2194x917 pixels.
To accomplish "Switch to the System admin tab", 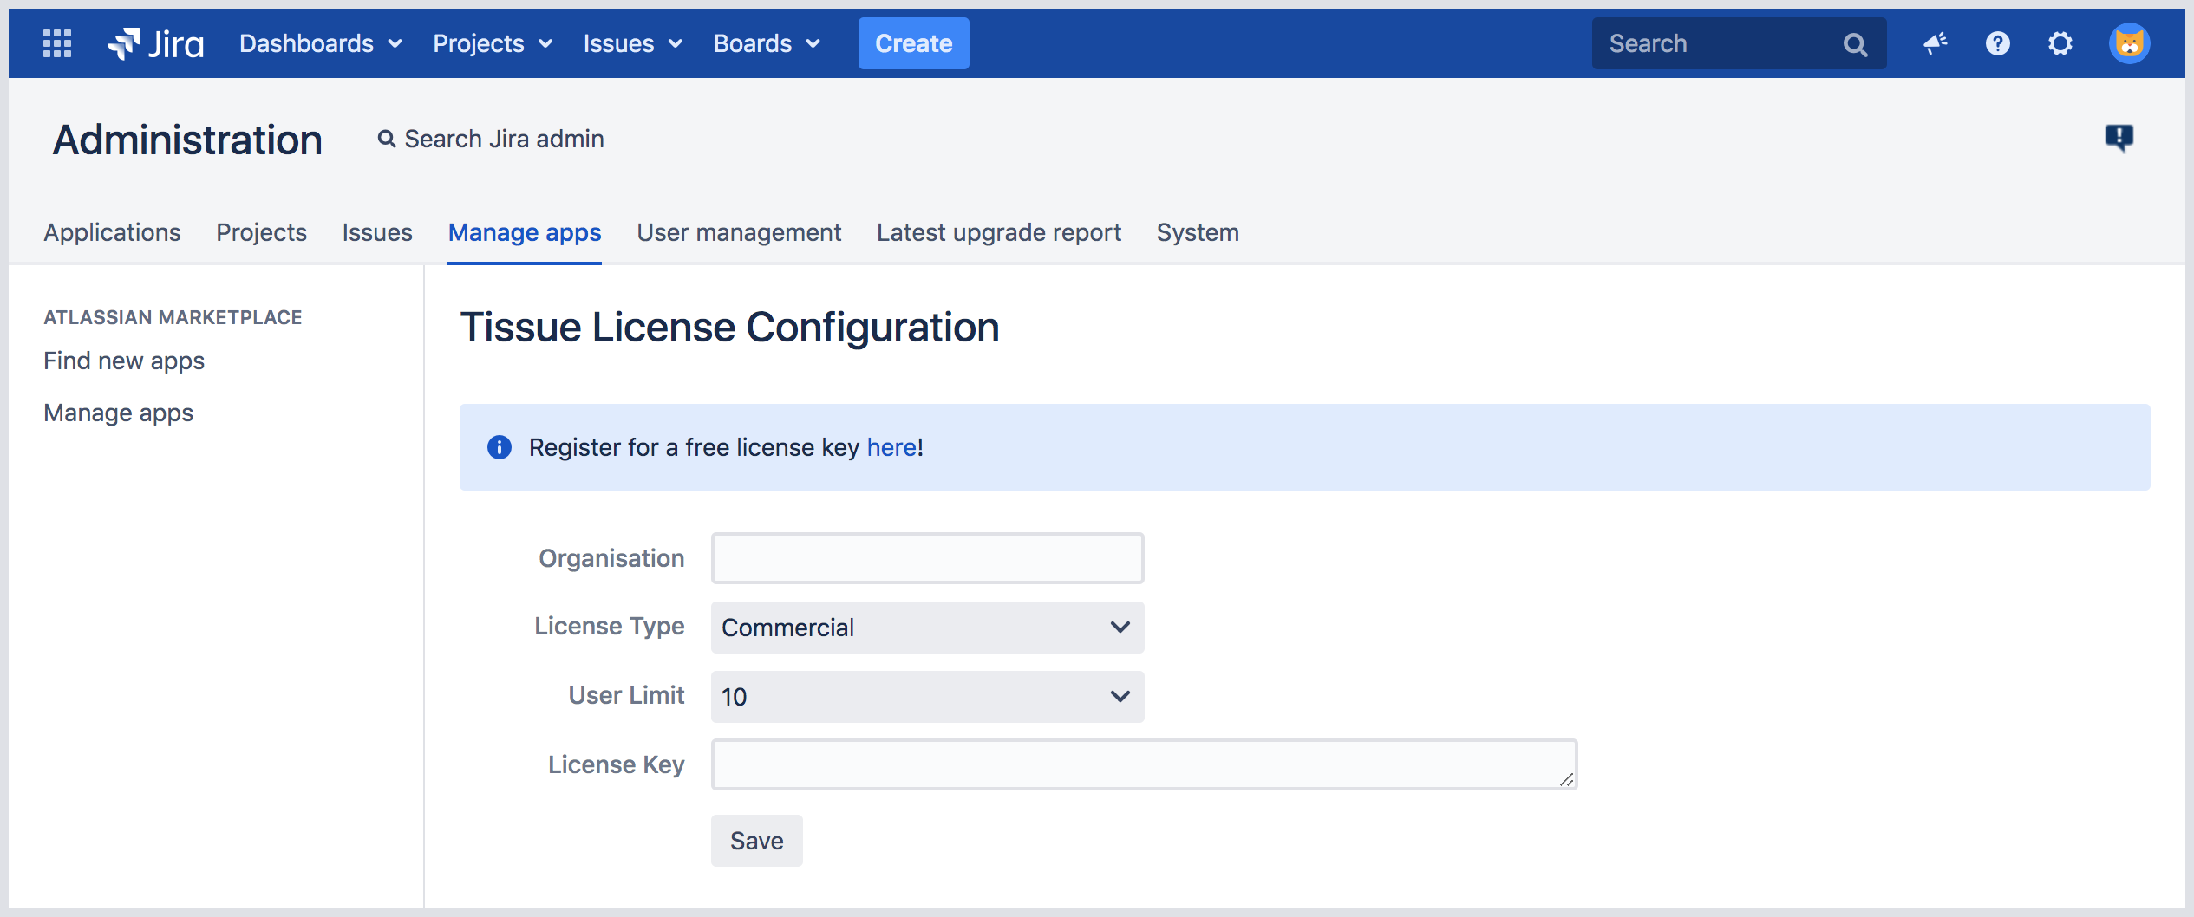I will [1198, 232].
